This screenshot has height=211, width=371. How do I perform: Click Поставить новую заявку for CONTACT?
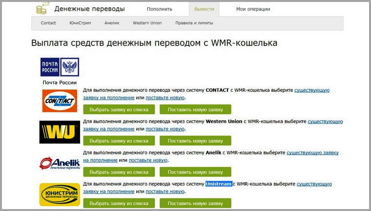click(195, 109)
